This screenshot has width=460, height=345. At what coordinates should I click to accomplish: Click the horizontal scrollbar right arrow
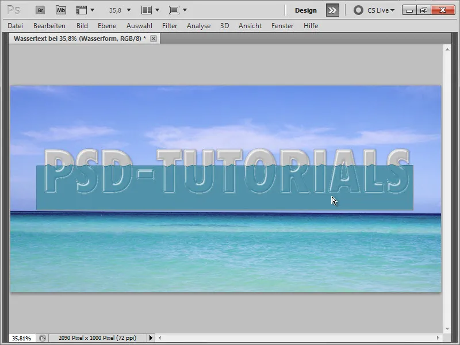pos(438,338)
